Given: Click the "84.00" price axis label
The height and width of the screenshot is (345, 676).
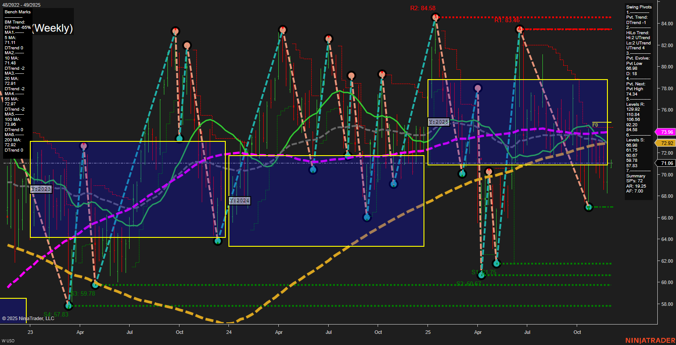Looking at the screenshot, I should pyautogui.click(x=666, y=24).
